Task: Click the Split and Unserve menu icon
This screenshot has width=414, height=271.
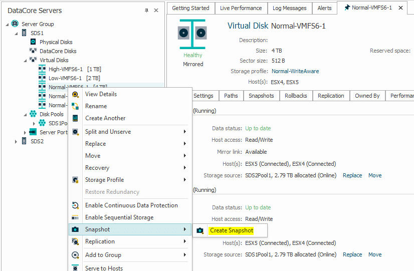Action: [x=75, y=132]
